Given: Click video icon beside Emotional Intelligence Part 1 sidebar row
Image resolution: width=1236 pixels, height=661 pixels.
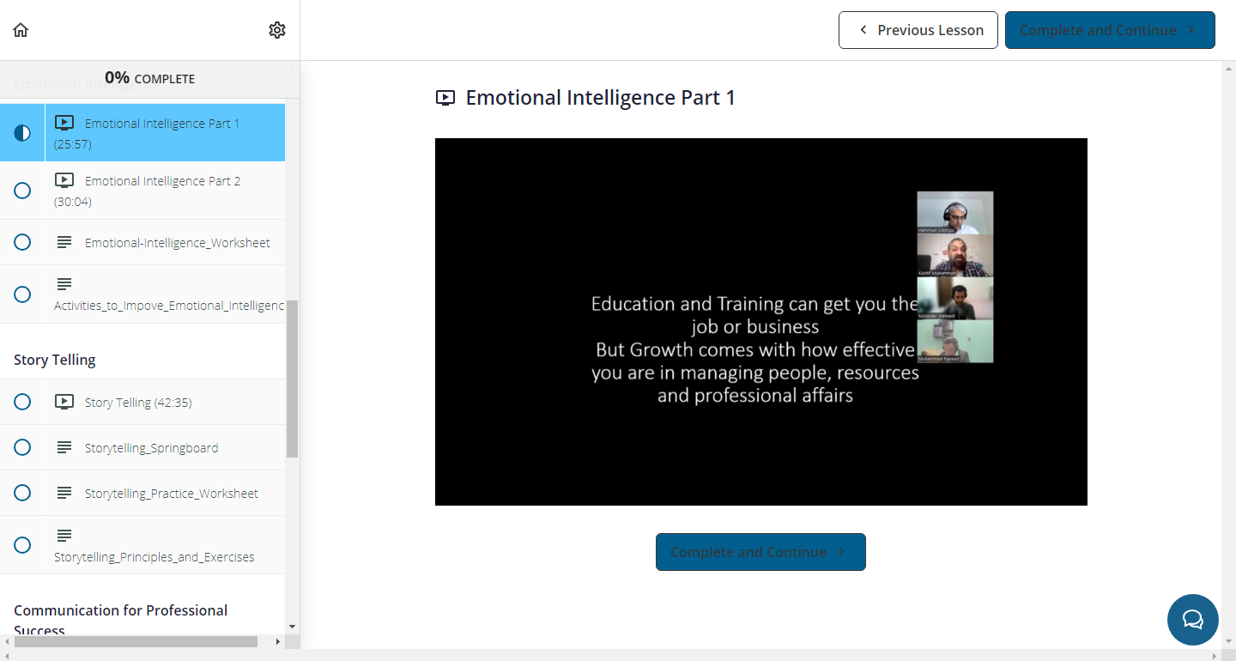Looking at the screenshot, I should coord(64,123).
